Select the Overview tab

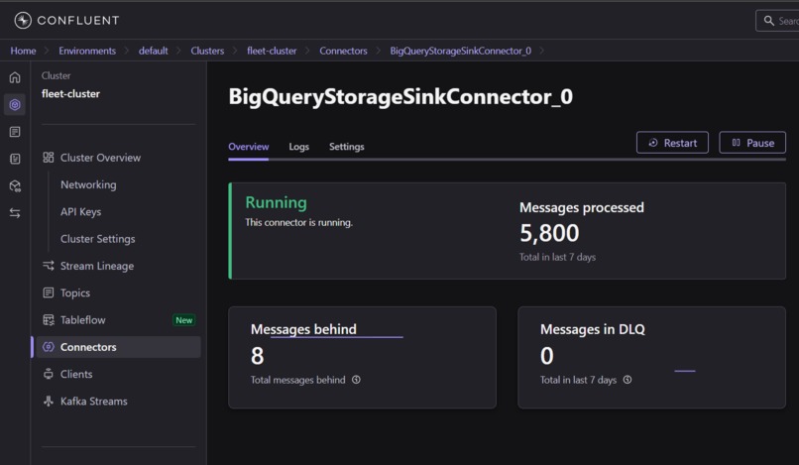pyautogui.click(x=248, y=147)
